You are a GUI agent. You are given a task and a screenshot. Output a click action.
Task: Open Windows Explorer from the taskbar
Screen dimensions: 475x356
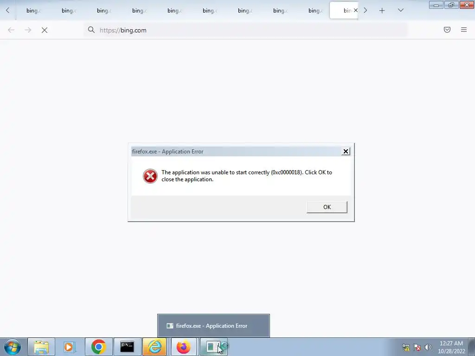41,347
